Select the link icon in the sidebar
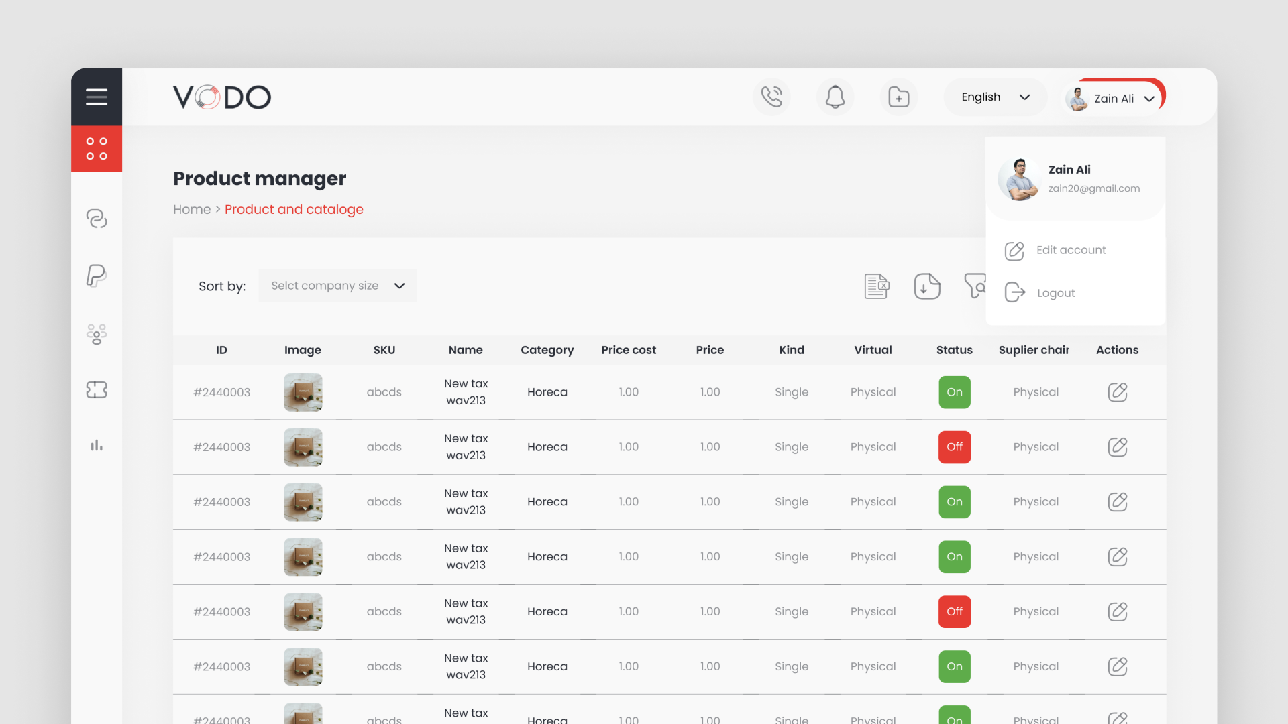Image resolution: width=1288 pixels, height=724 pixels. [x=97, y=218]
